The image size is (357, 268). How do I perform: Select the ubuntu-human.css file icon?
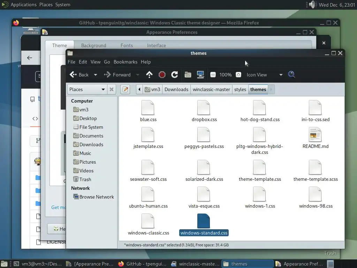coord(148,194)
